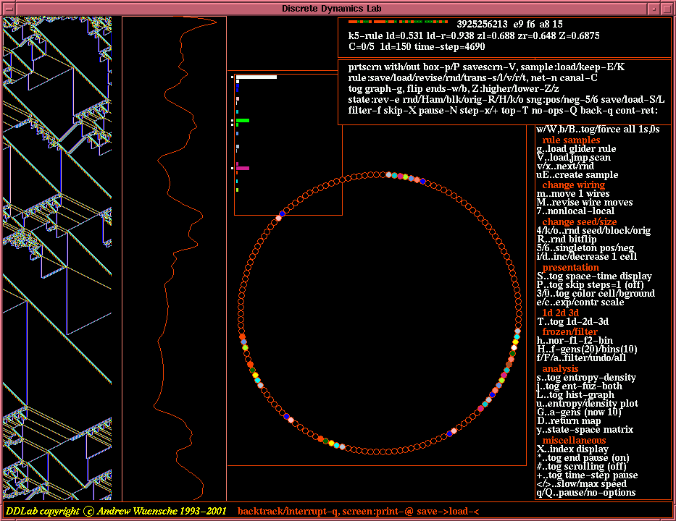Click the 'rule samples' heading
Screen dimensions: 676x521
click(x=571, y=140)
